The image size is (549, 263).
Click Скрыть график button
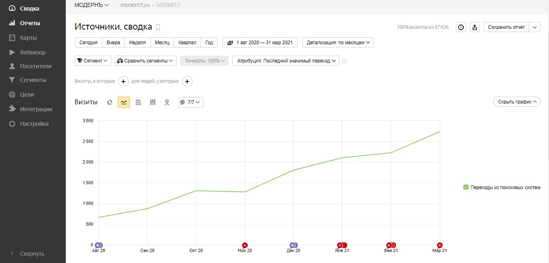click(517, 102)
